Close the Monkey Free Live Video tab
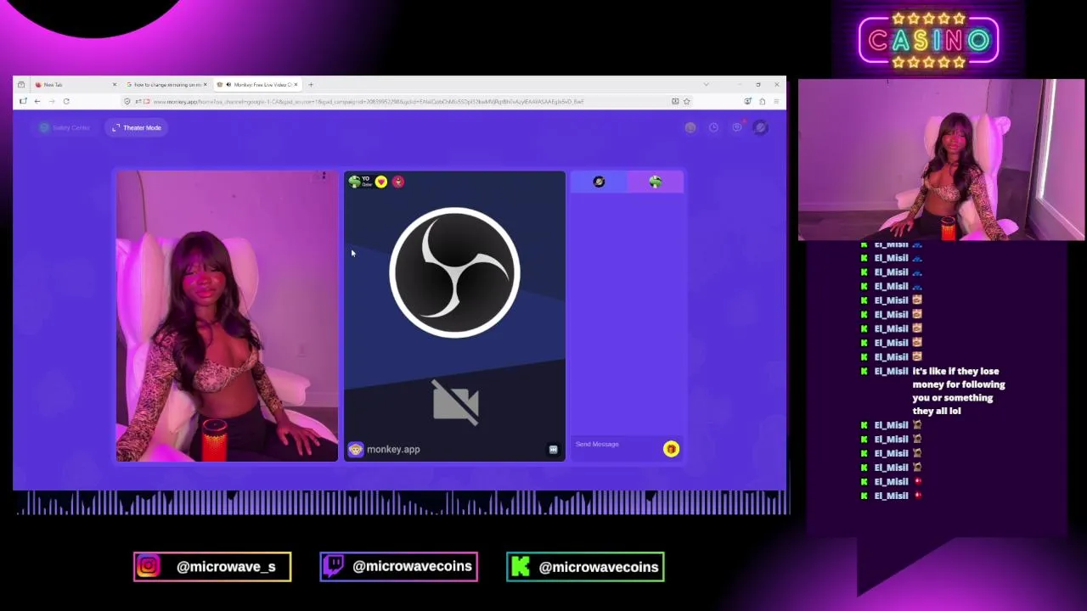The height and width of the screenshot is (611, 1087). 296,85
